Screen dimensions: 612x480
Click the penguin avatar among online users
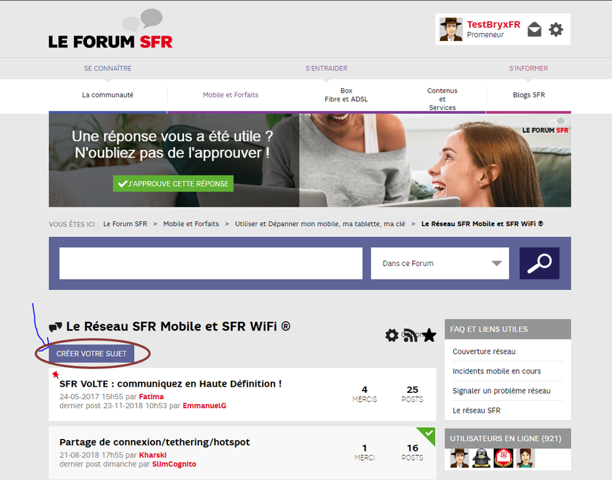click(x=480, y=458)
